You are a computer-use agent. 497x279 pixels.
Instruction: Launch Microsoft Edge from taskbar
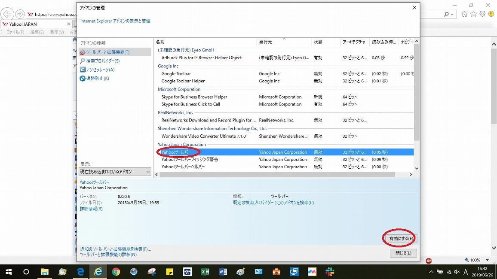(x=80, y=272)
